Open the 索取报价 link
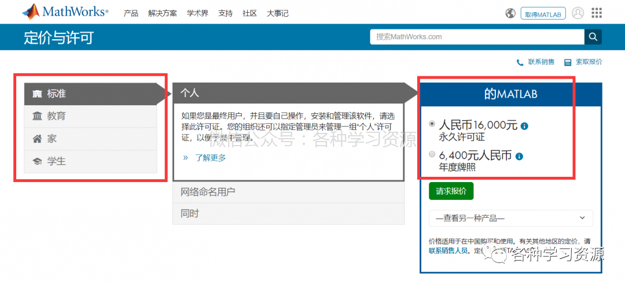The image size is (625, 282). click(x=589, y=62)
